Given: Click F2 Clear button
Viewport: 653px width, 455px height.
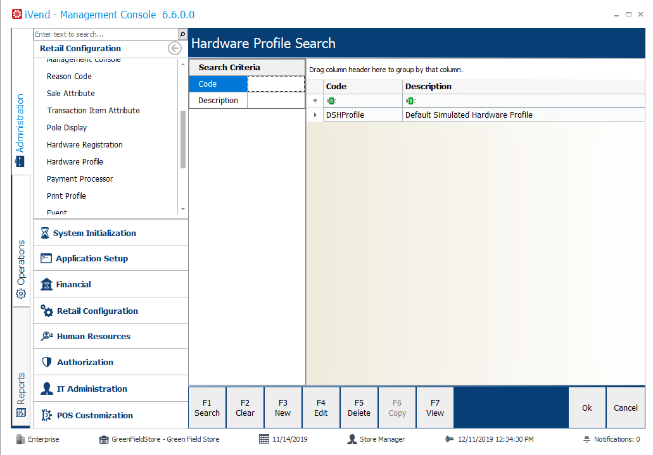Looking at the screenshot, I should 245,408.
